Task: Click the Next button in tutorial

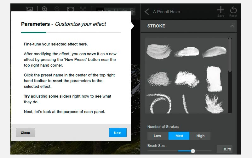Action: [x=117, y=133]
